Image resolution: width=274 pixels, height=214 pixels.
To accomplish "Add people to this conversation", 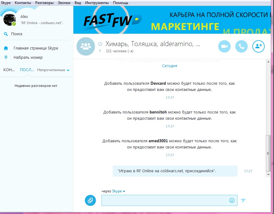I will tap(258, 46).
